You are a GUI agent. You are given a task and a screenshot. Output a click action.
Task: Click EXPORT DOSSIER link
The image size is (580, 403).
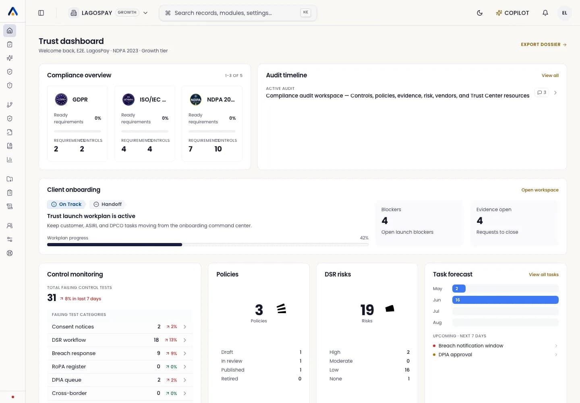[x=544, y=44]
